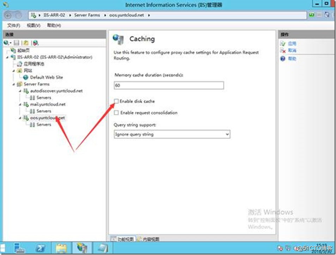Screen dimensions: 336x255
Task: Cancel changes via 取消 action
Action: tap(292, 50)
